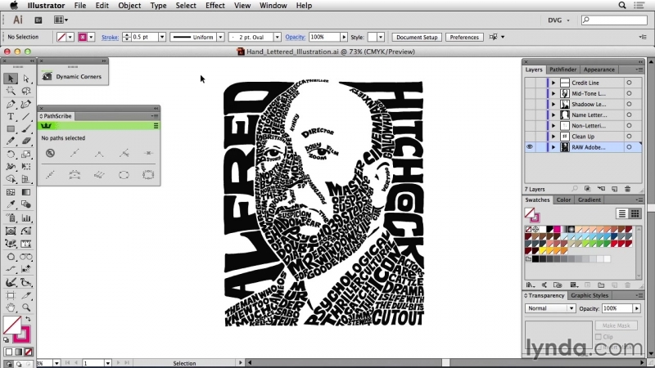Select the Pen tool
The height and width of the screenshot is (368, 655).
11,104
